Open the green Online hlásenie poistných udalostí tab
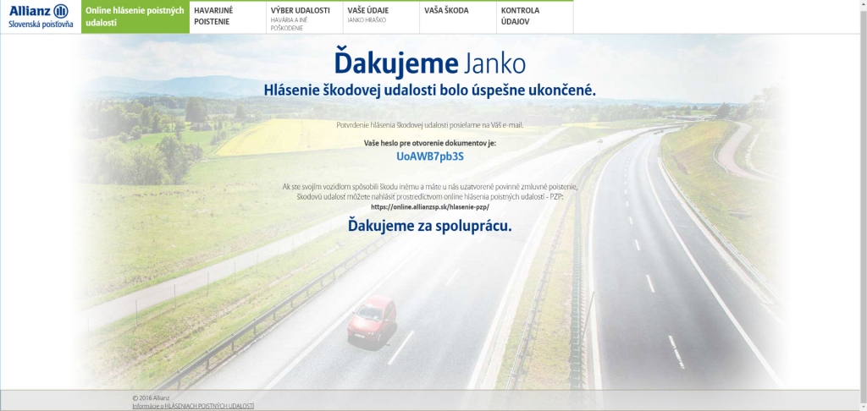The image size is (867, 411). (x=135, y=17)
